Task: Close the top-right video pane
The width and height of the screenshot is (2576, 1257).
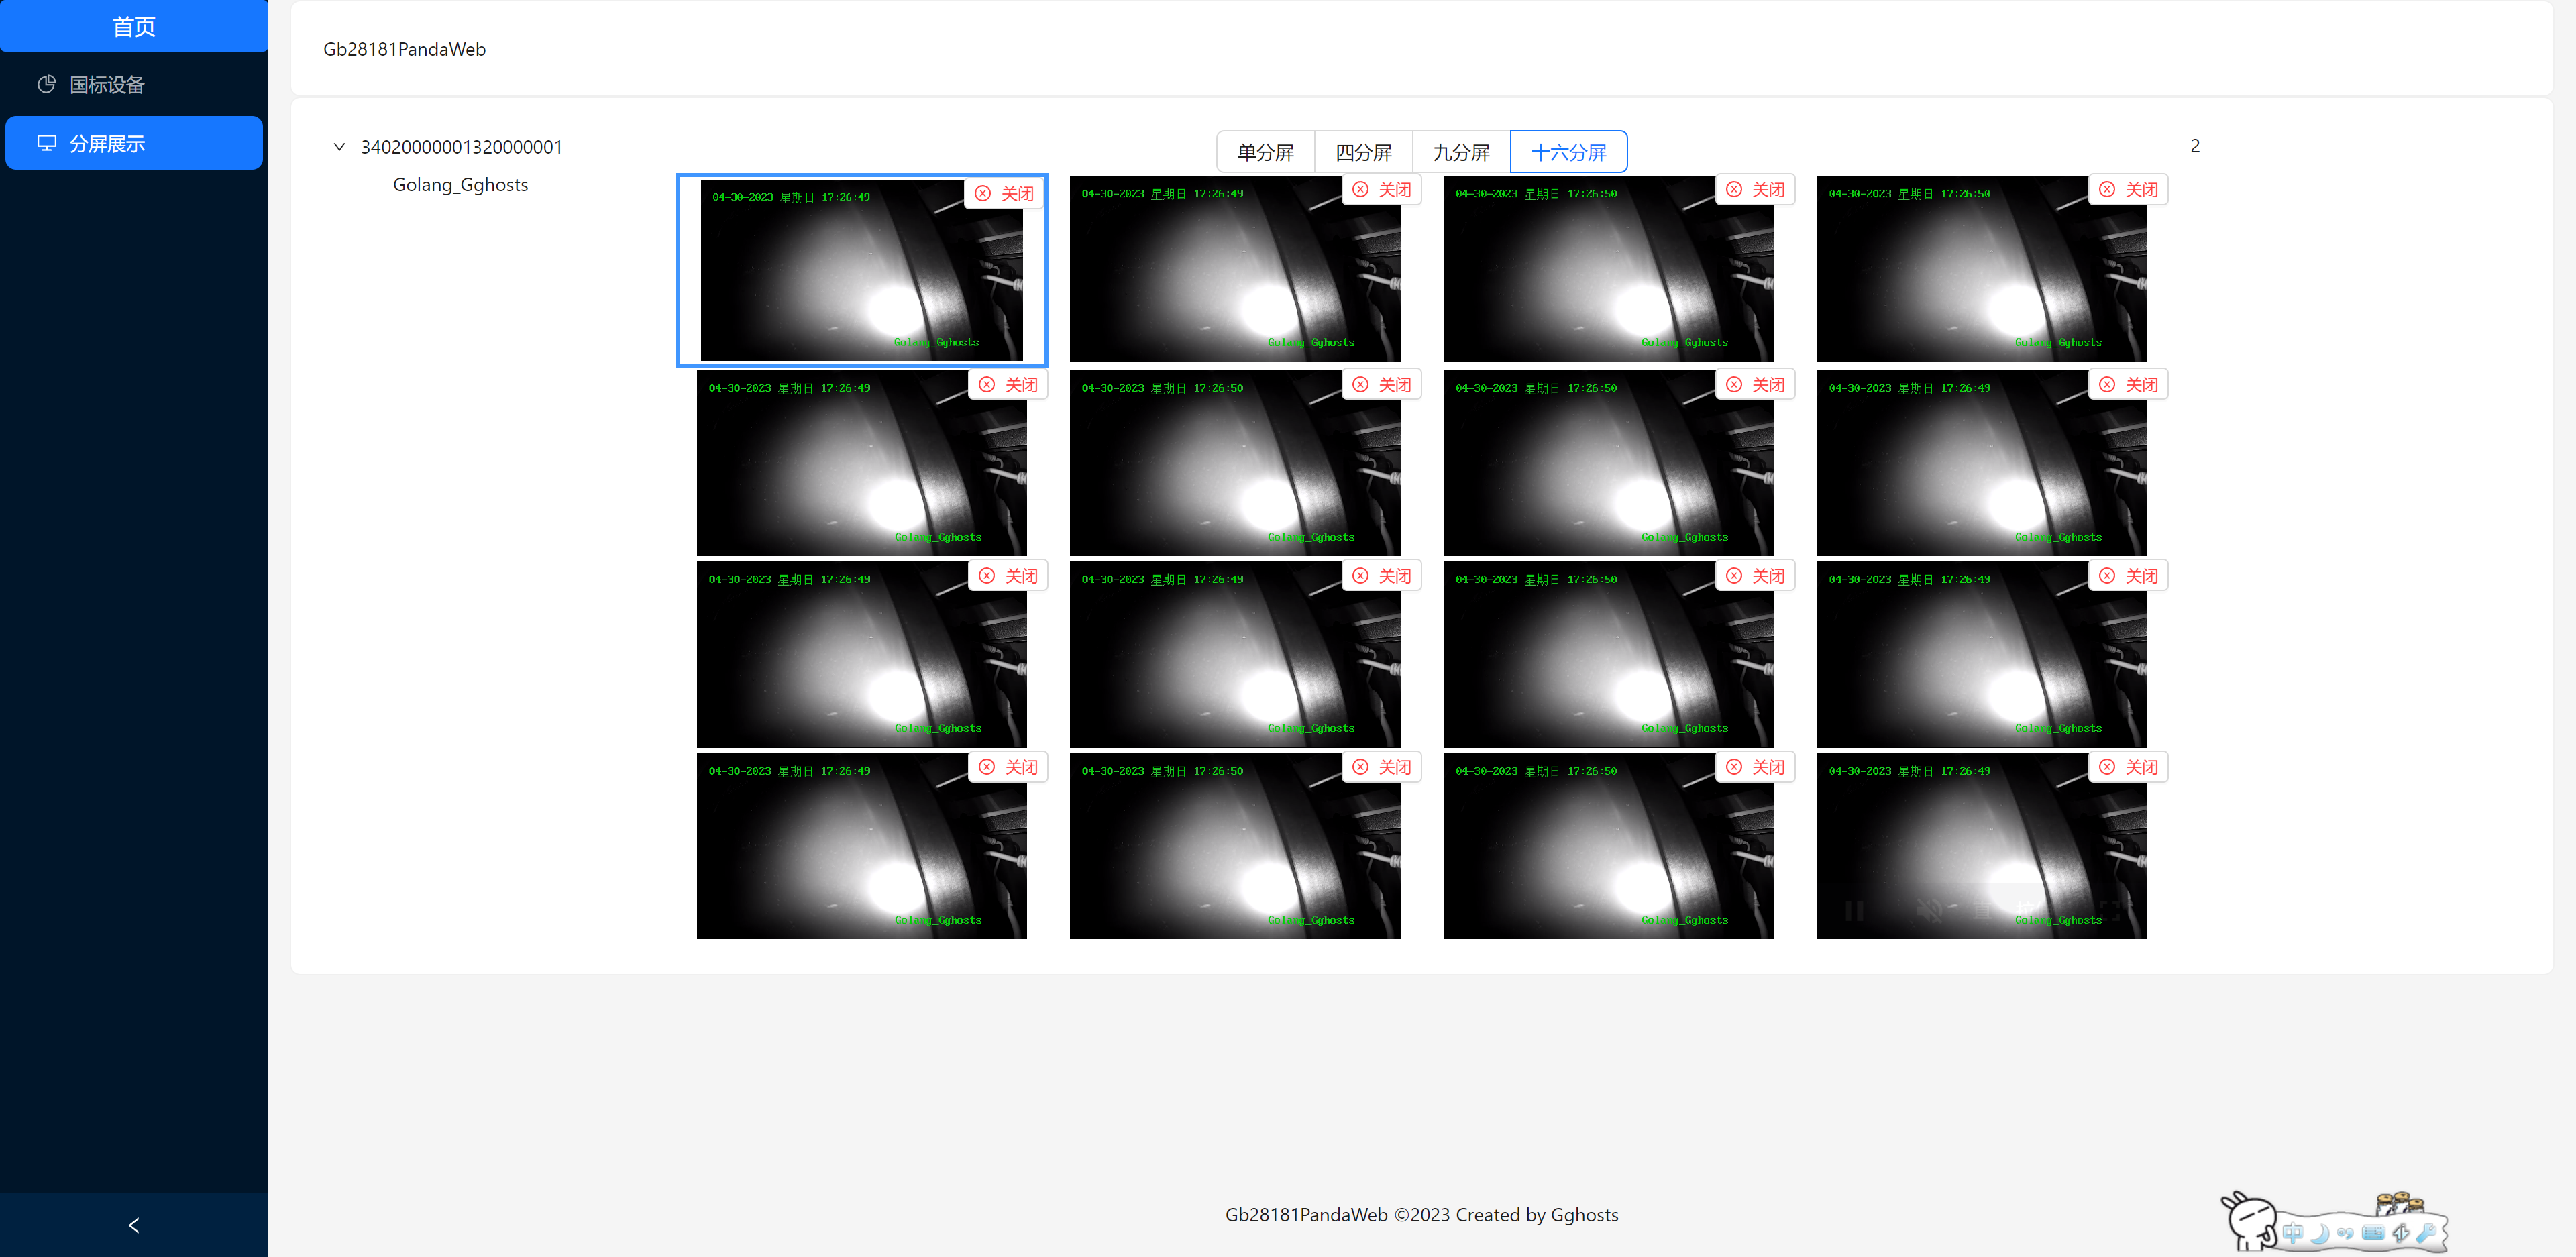Action: [2128, 189]
